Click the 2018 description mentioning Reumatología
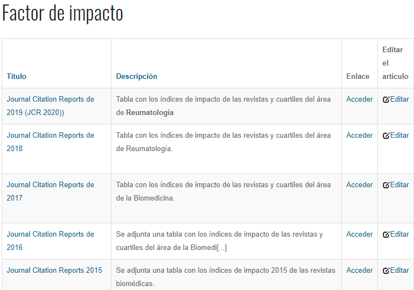414x290 pixels. [x=223, y=142]
